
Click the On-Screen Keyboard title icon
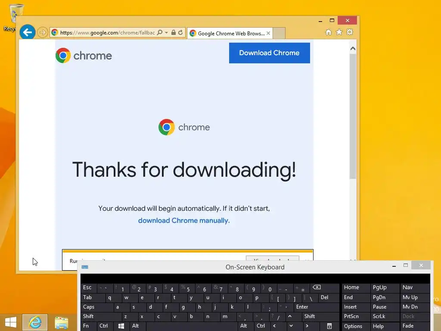(x=85, y=267)
